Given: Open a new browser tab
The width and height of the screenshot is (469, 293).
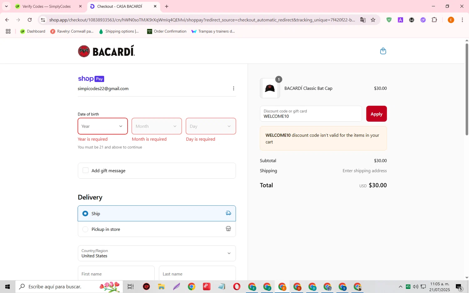Looking at the screenshot, I should point(167,6).
